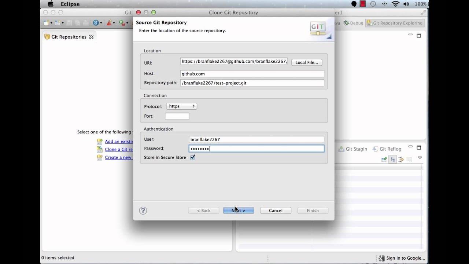The width and height of the screenshot is (469, 264).
Task: Click the create new repository icon
Action: coord(99,158)
